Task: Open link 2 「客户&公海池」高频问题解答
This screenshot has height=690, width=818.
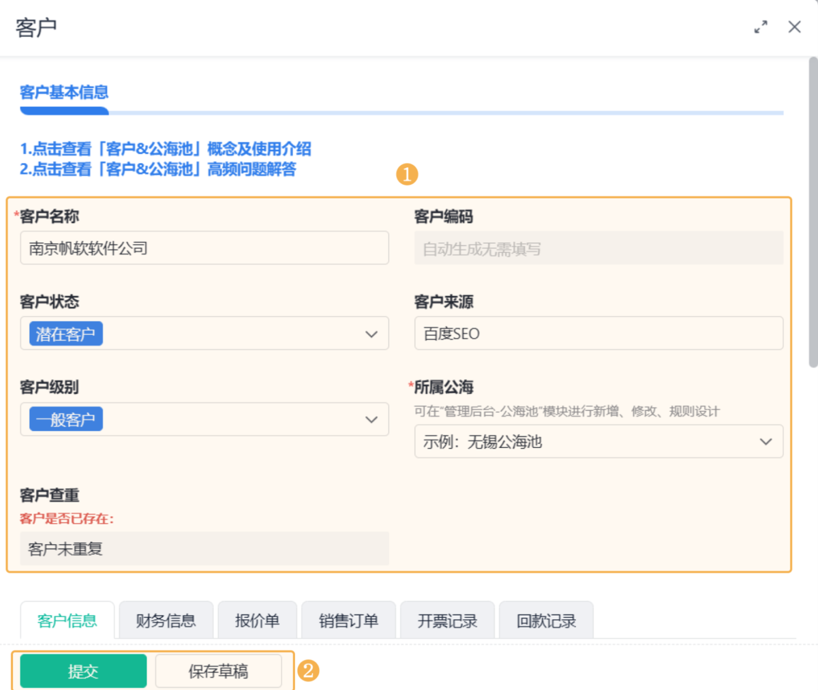Action: [158, 169]
